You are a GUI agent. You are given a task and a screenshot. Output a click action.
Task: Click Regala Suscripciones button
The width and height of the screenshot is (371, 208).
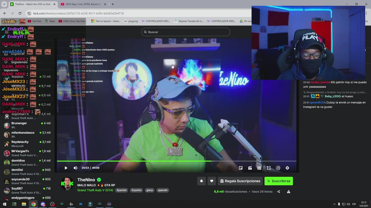pyautogui.click(x=240, y=181)
